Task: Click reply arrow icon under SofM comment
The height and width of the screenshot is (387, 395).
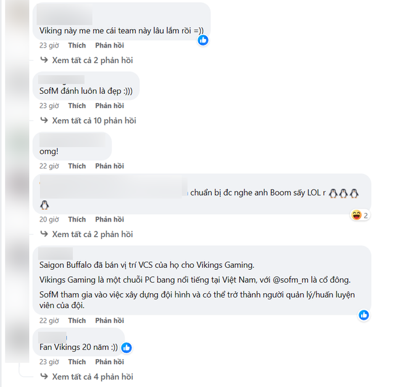Action: point(44,120)
